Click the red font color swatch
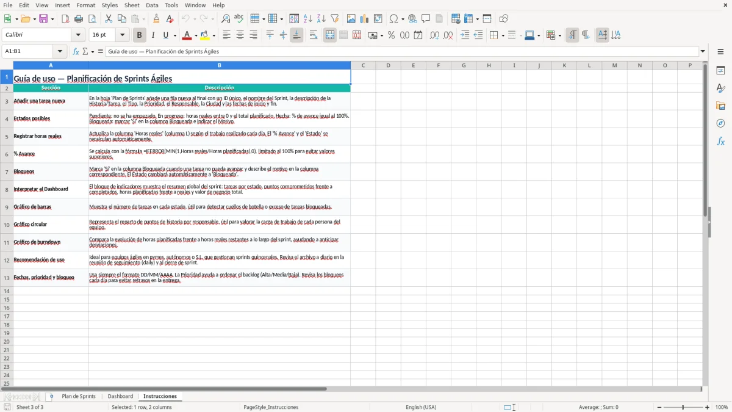The width and height of the screenshot is (732, 412). pyautogui.click(x=188, y=35)
